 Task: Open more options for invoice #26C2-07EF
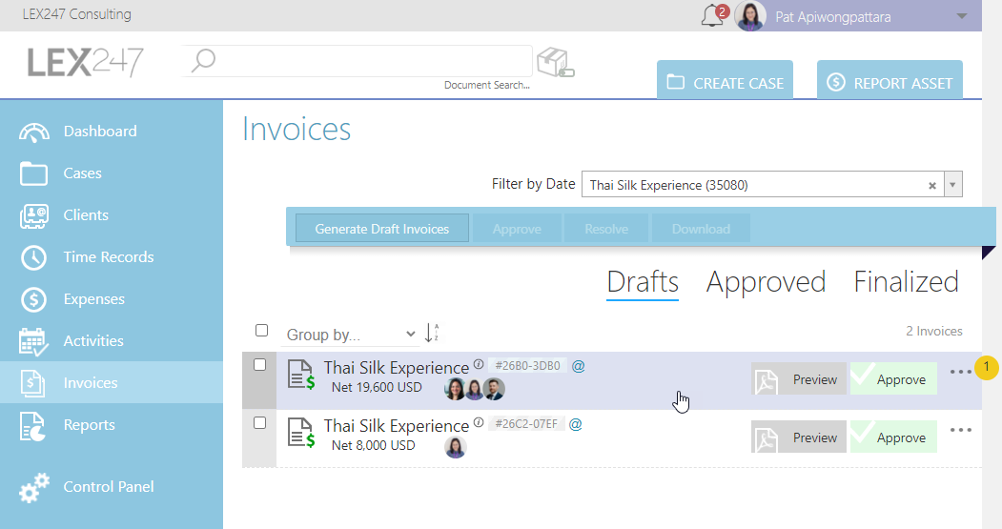pyautogui.click(x=960, y=430)
